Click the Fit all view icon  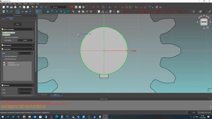[x=4, y=12]
